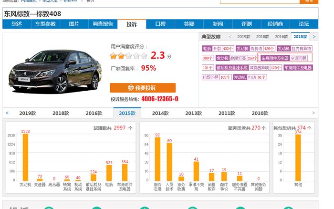Click the 车身附件及电器 空调问题 fault tag

tap(284, 58)
